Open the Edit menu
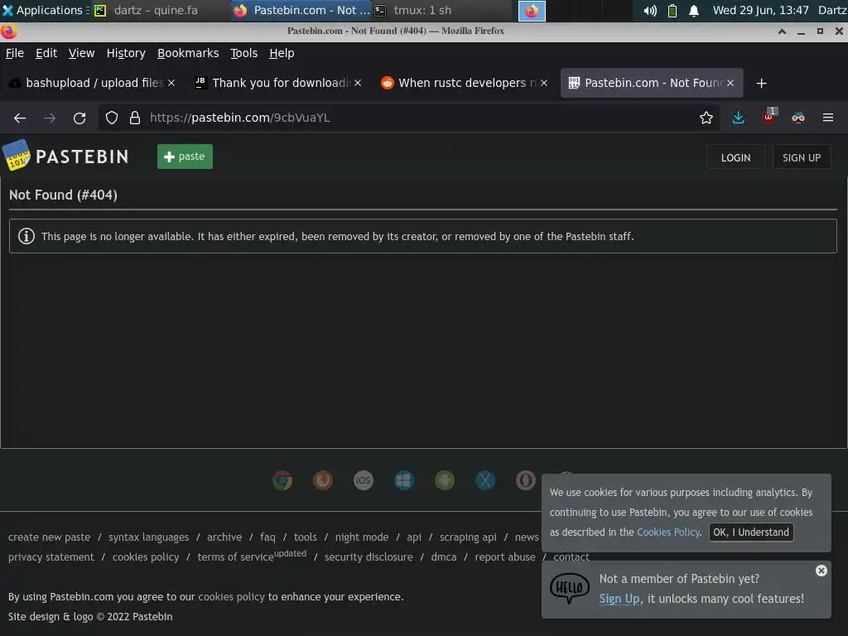The width and height of the screenshot is (848, 636). tap(46, 53)
